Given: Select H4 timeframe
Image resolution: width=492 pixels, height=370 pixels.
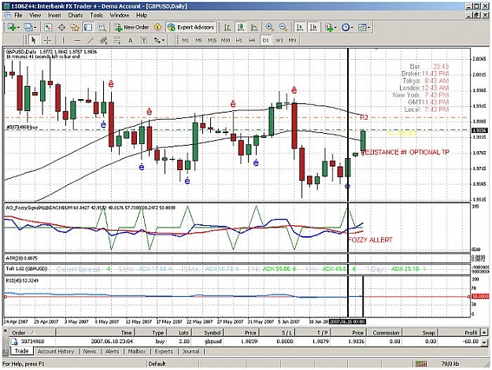Looking at the screenshot, I should [252, 40].
